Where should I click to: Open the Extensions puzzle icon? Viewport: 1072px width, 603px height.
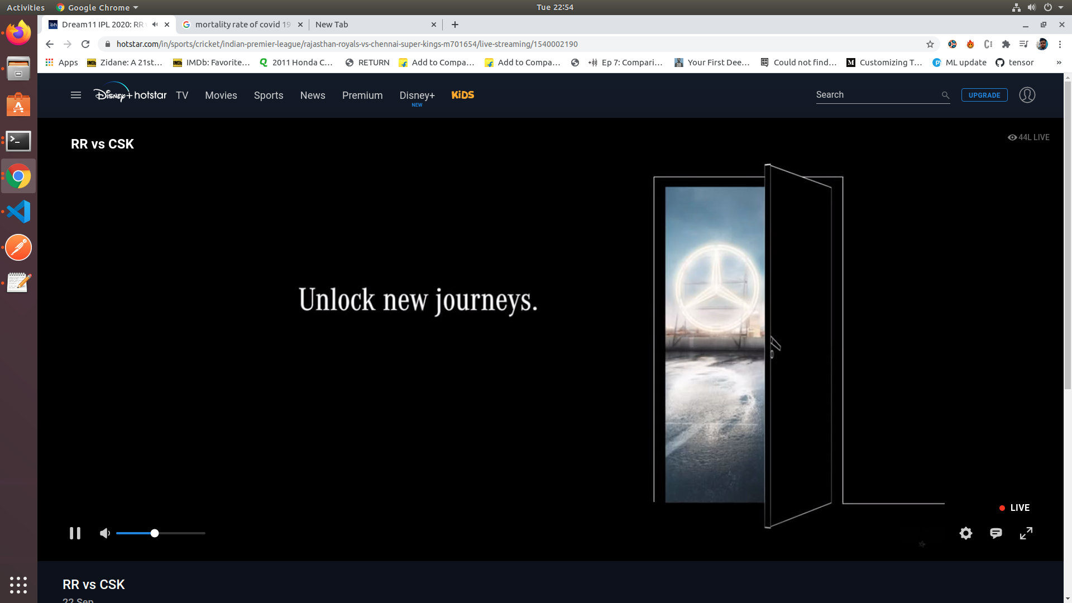click(x=1006, y=44)
